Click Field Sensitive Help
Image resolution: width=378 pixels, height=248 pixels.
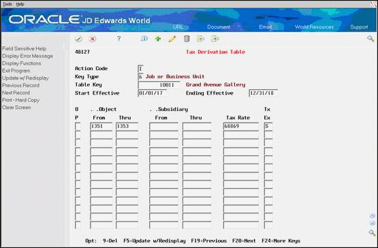click(x=24, y=48)
